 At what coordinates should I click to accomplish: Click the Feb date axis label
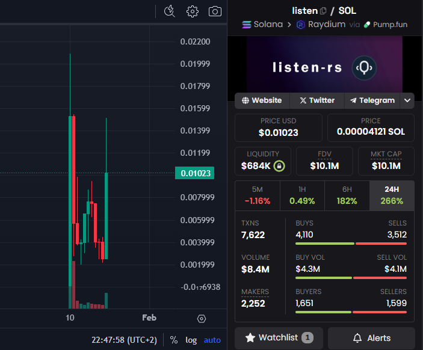[149, 318]
